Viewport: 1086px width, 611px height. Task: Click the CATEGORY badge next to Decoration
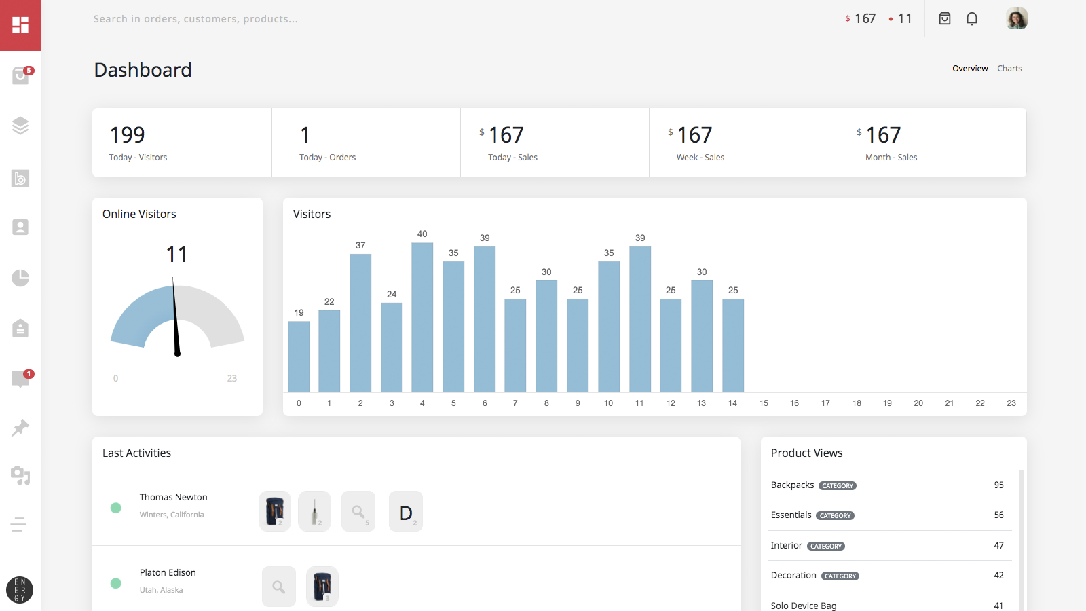[x=840, y=576]
